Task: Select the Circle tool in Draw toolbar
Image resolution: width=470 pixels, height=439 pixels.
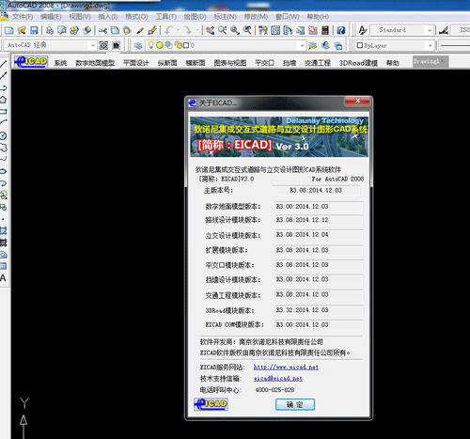Action: point(3,135)
